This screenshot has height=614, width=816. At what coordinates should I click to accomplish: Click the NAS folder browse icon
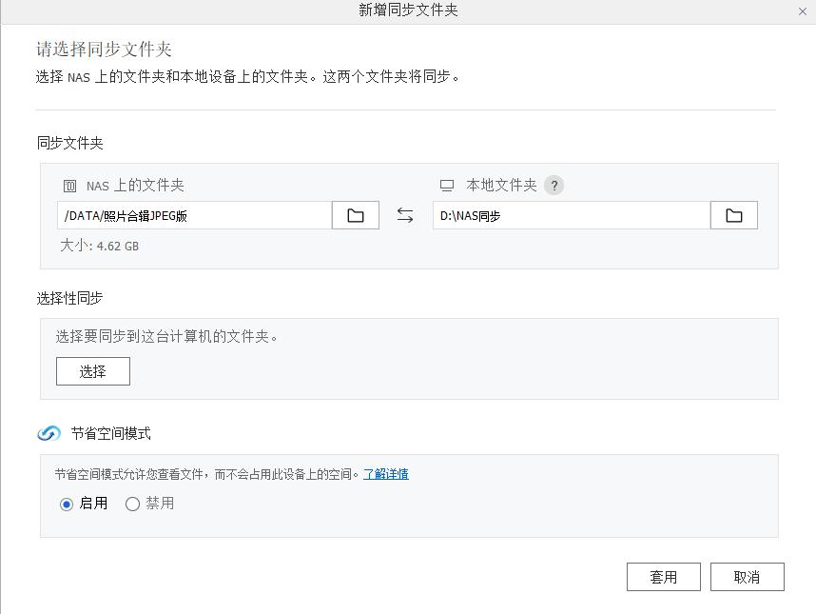click(x=354, y=215)
